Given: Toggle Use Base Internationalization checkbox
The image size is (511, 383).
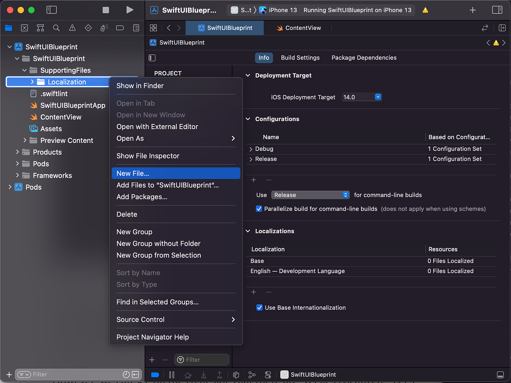Looking at the screenshot, I should point(260,307).
